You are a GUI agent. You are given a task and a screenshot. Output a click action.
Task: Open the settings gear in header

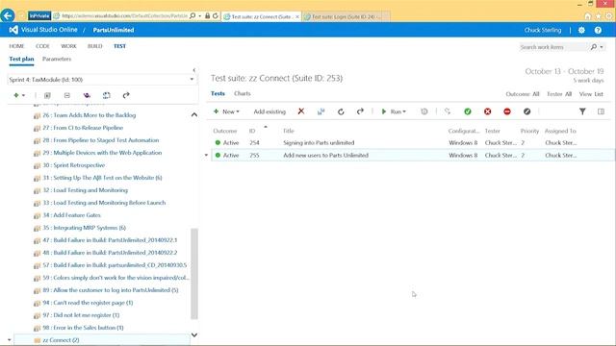[581, 30]
